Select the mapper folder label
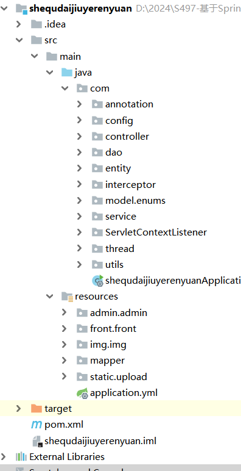Viewport: 241px width, 471px height. coord(107,361)
